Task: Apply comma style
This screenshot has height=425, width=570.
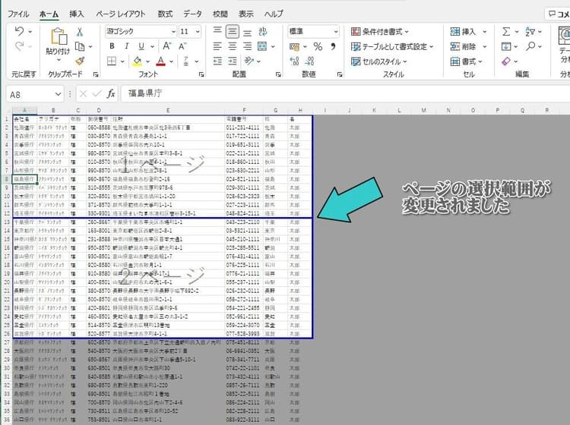Action: (x=333, y=46)
